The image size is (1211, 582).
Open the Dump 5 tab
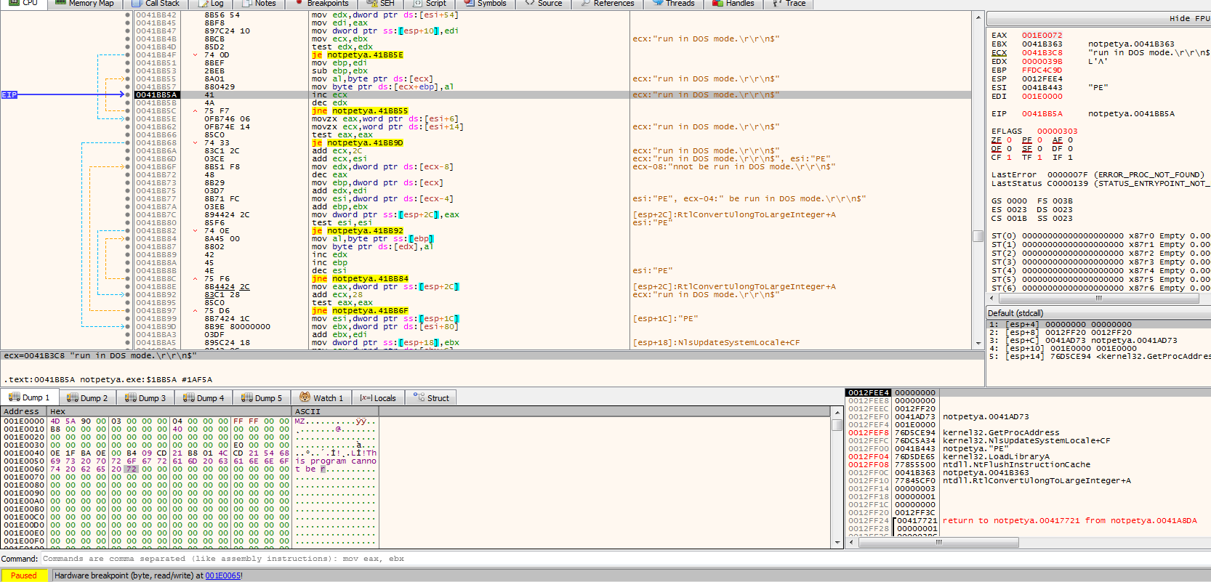click(x=262, y=397)
